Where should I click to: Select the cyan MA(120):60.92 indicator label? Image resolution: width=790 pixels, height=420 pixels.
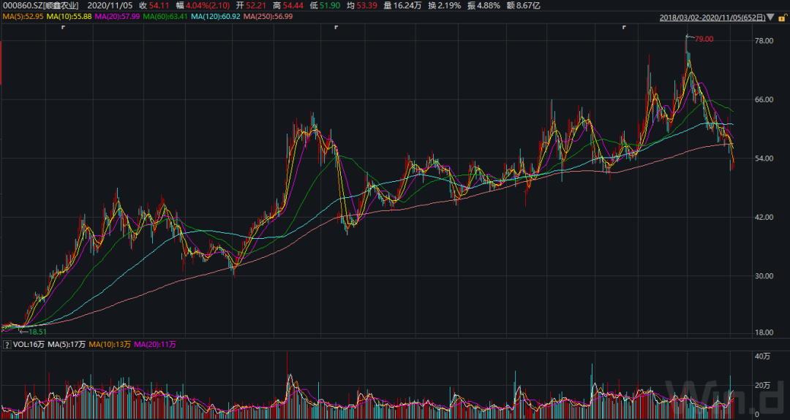point(215,16)
